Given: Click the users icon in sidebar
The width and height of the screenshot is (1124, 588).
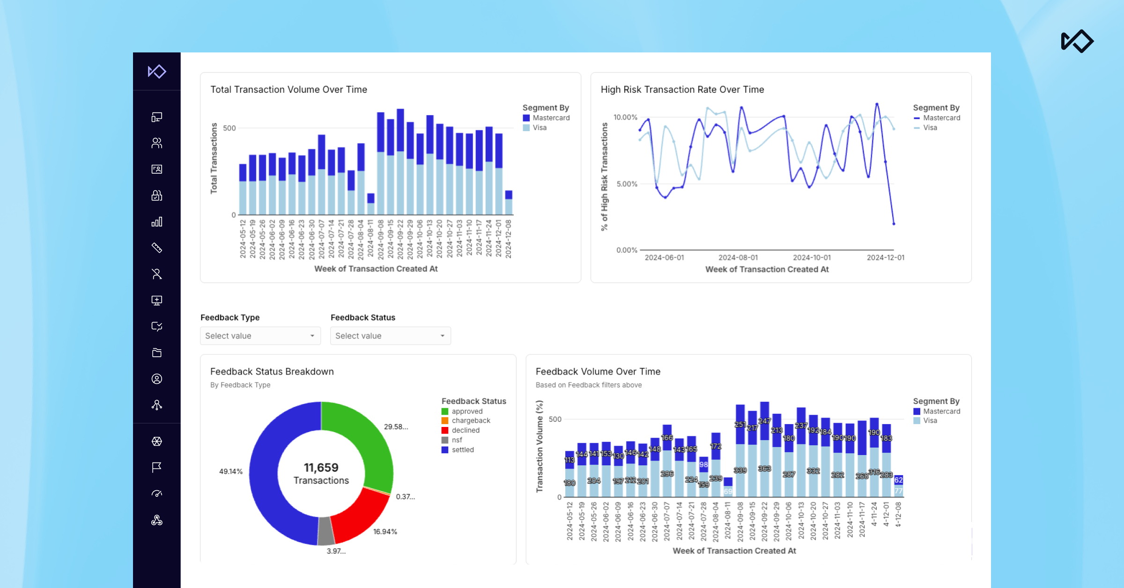Looking at the screenshot, I should [x=157, y=143].
